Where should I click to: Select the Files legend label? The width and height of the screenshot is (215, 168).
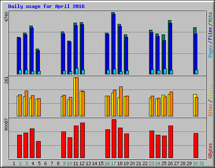tap(210, 33)
